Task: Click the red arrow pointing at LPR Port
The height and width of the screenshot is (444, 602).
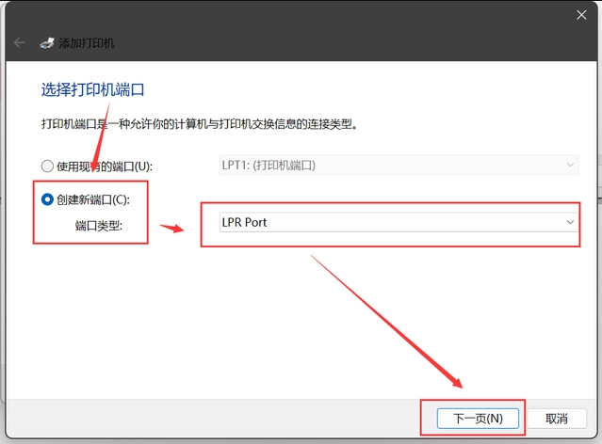Action: coord(171,227)
